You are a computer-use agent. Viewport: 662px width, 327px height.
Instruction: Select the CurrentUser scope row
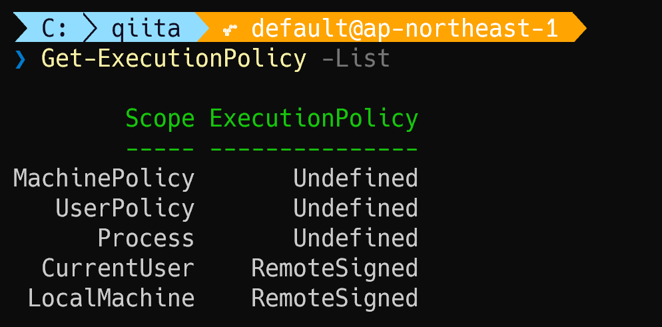tap(118, 268)
